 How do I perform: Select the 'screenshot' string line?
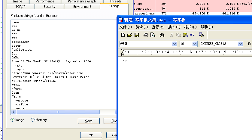[20, 42]
